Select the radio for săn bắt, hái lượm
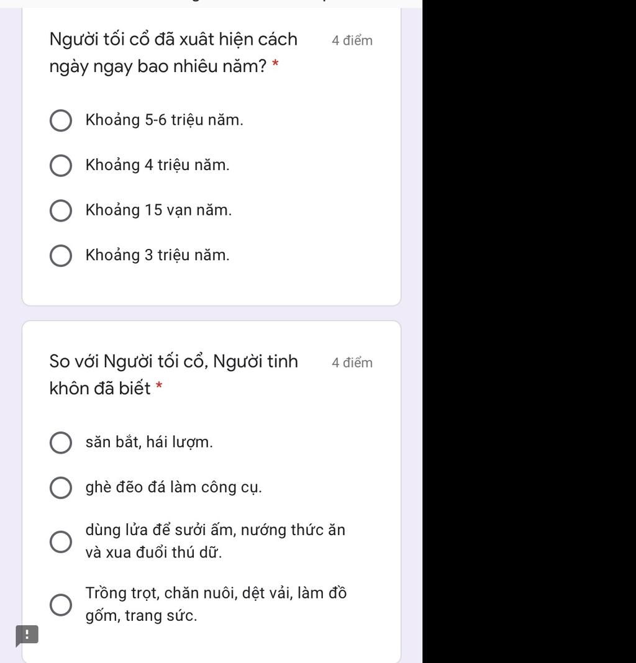 pos(60,443)
